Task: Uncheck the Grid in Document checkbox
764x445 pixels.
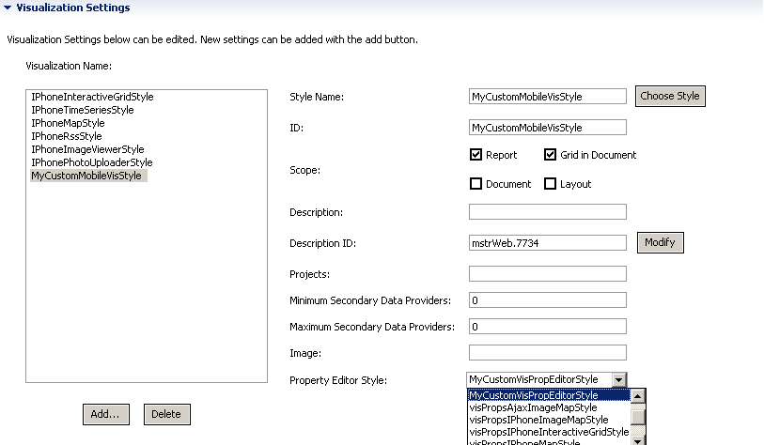Action: coord(550,155)
